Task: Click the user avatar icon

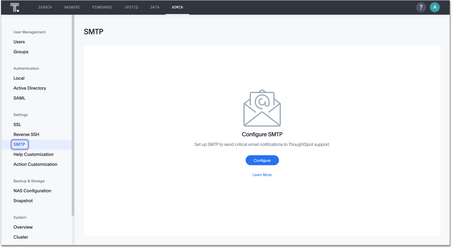Action: click(435, 7)
